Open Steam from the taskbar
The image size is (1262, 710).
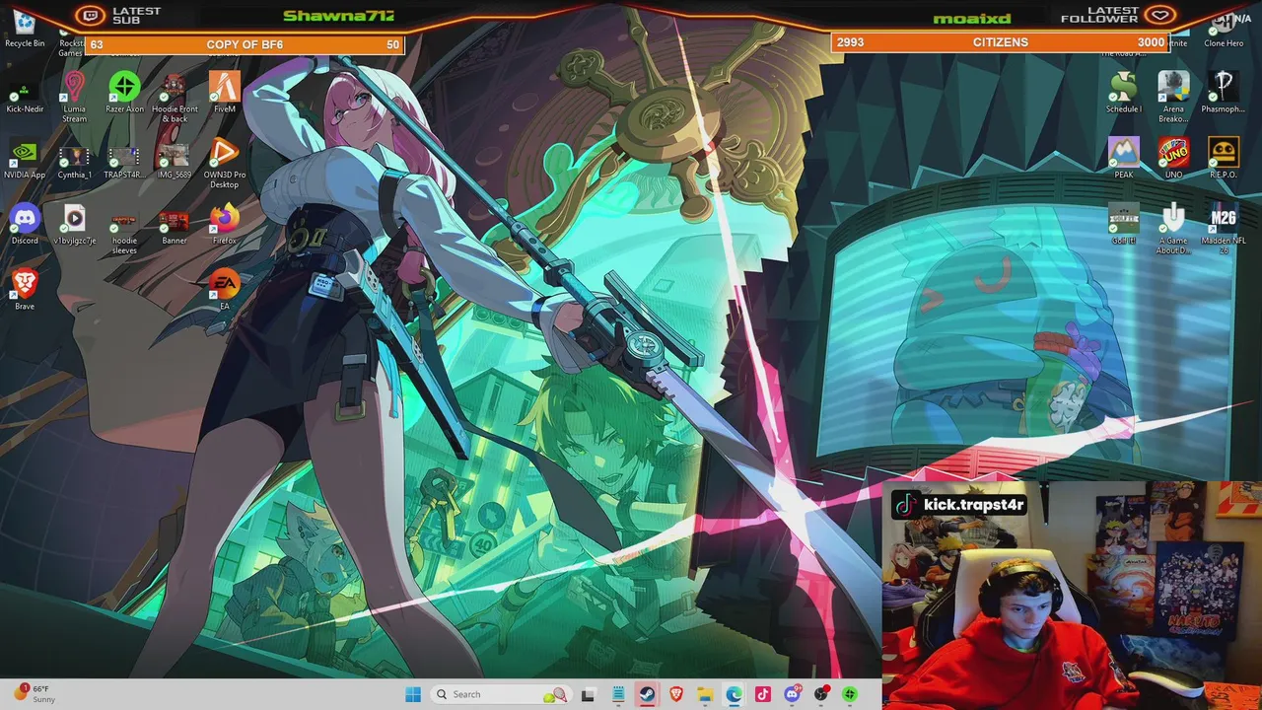pos(647,694)
